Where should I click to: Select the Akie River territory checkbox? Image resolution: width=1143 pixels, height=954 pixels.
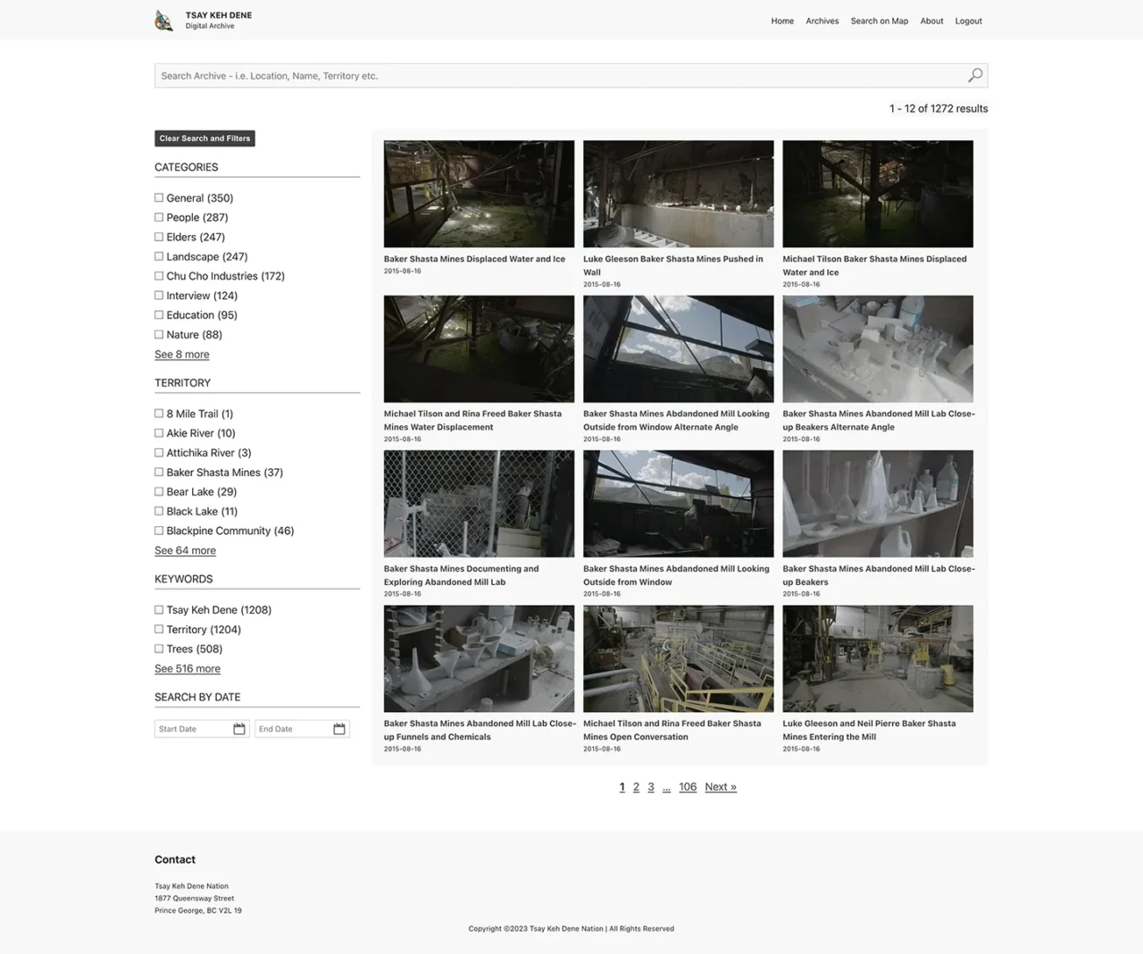[x=159, y=433]
